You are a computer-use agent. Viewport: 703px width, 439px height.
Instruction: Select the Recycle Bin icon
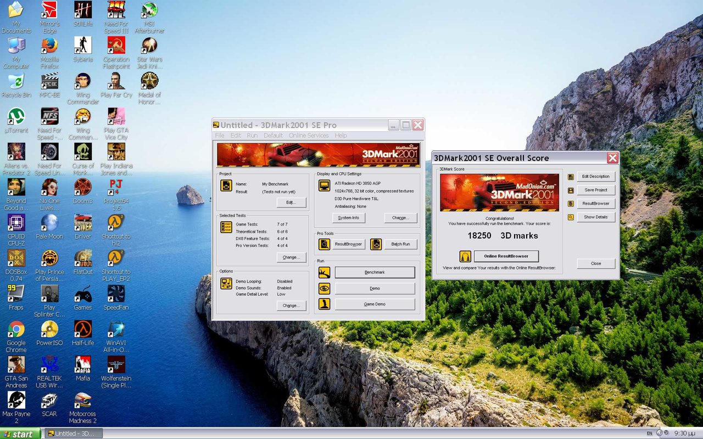click(16, 84)
